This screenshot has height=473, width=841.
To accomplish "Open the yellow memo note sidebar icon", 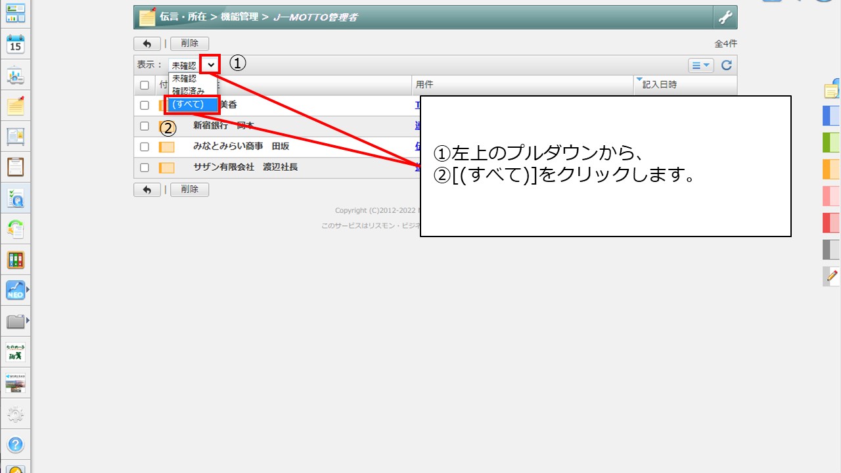I will point(15,106).
